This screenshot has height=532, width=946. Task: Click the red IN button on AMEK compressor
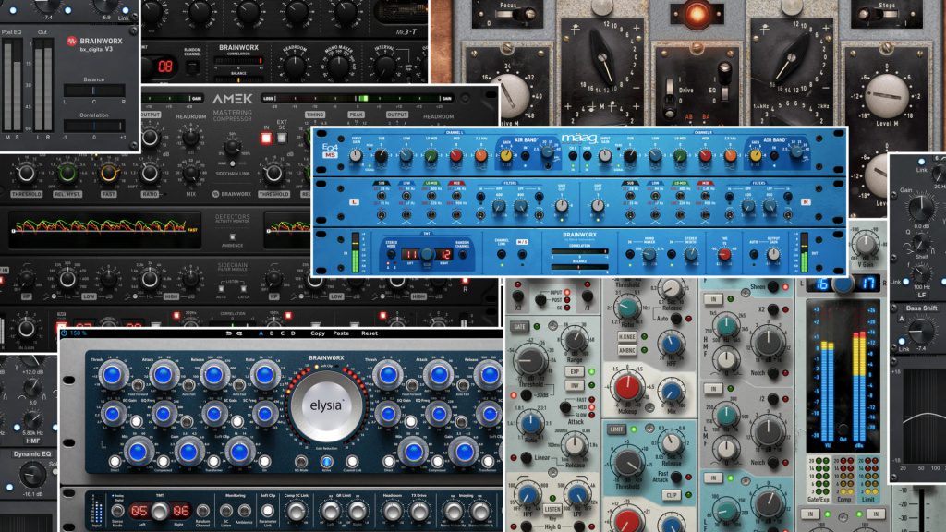pyautogui.click(x=266, y=139)
